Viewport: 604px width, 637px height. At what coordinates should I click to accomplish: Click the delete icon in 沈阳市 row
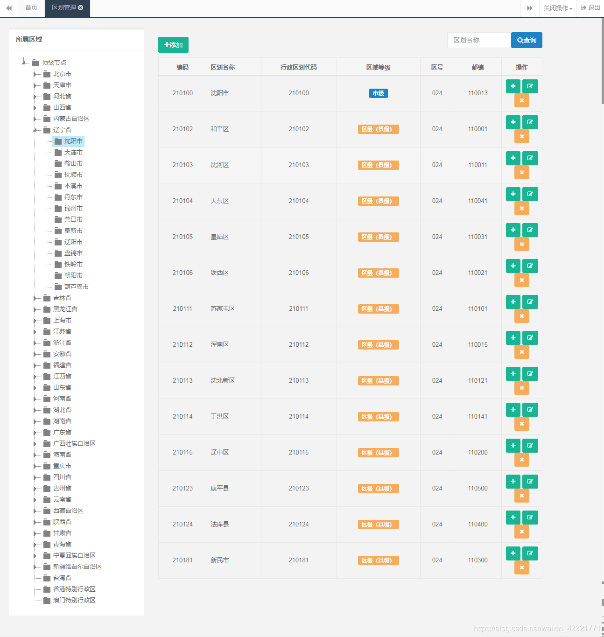point(522,100)
